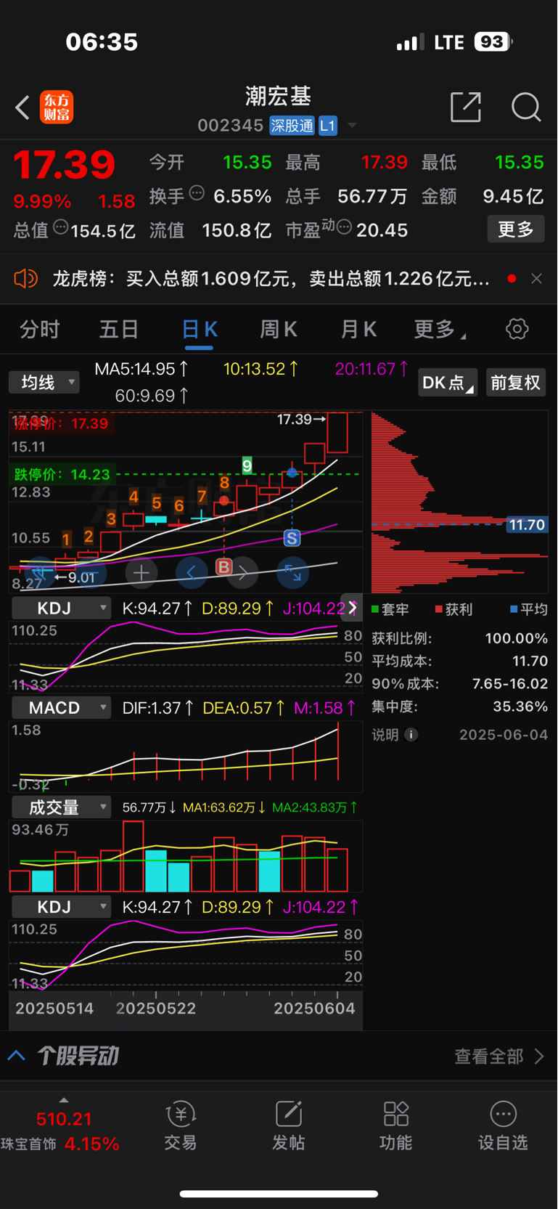The height and width of the screenshot is (1209, 558).
Task: Switch to the 周K tab
Action: [279, 330]
